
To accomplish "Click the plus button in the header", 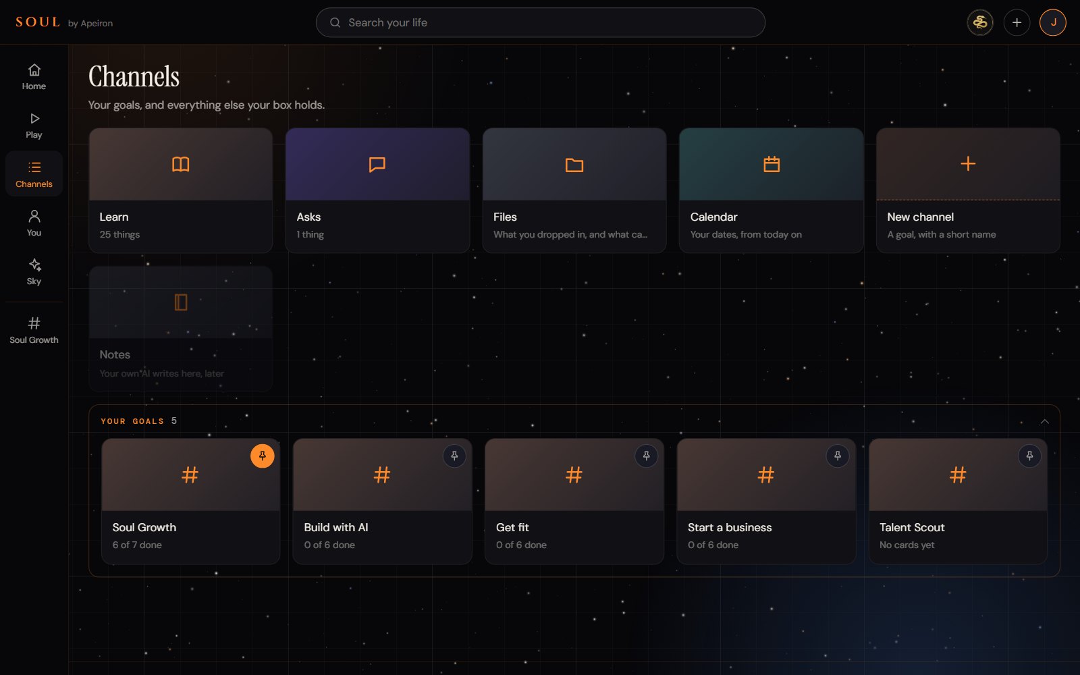I will [1017, 22].
